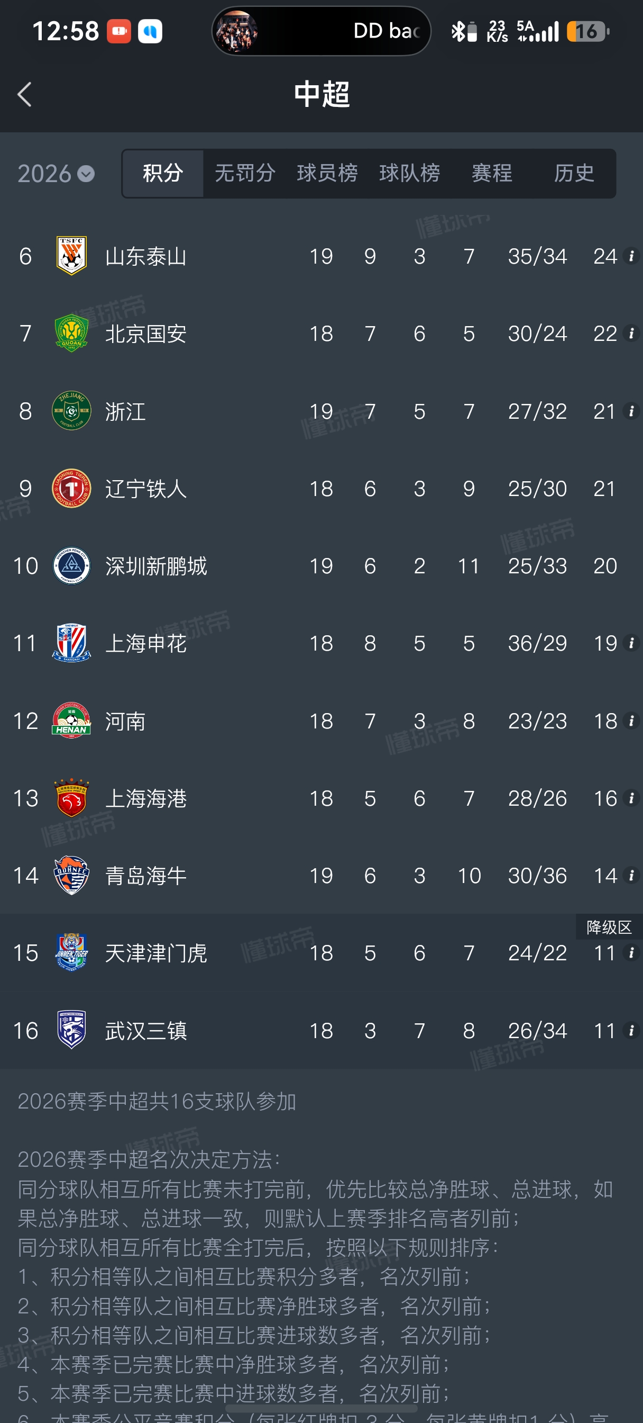This screenshot has height=1423, width=643.
Task: Switch to the 无罚分 tab
Action: (245, 174)
